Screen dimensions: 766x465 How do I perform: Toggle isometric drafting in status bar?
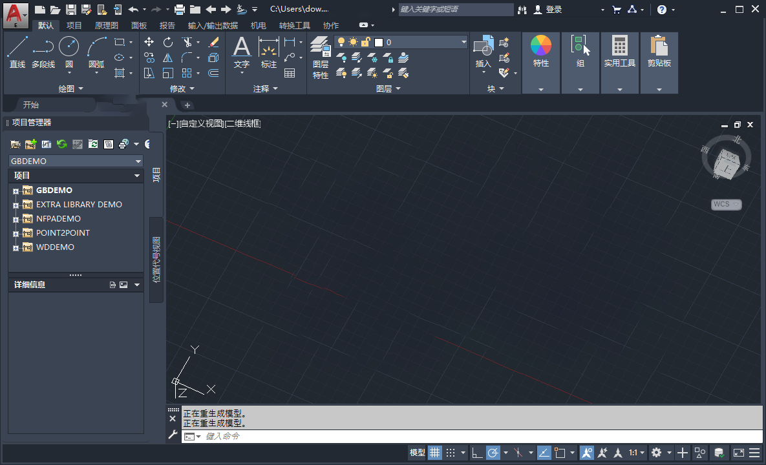coord(518,453)
